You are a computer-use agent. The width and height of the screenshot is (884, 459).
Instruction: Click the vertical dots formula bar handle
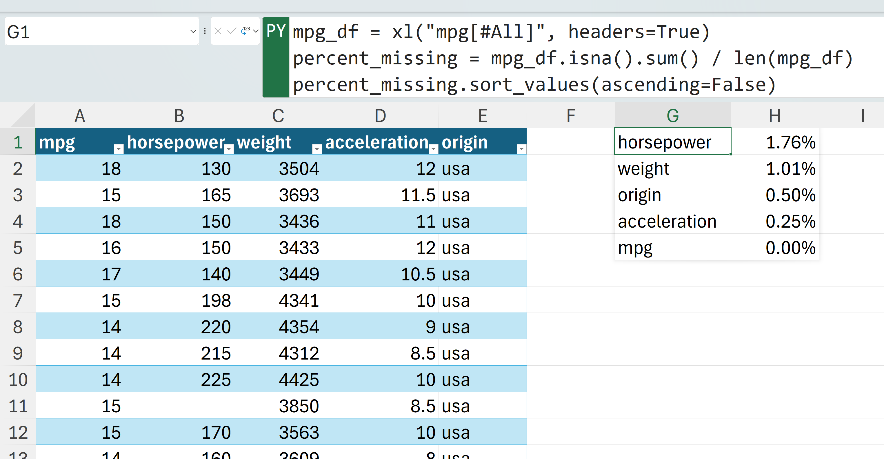pyautogui.click(x=205, y=31)
